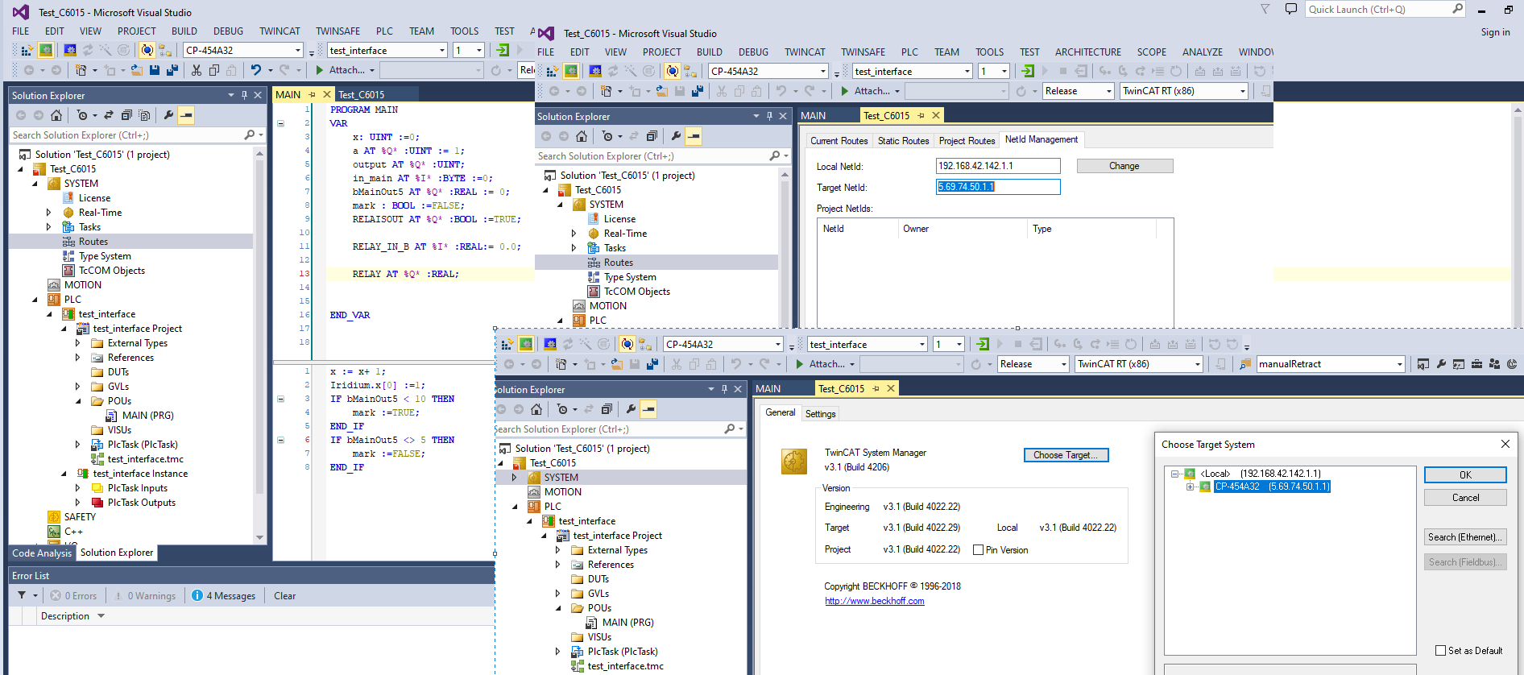The height and width of the screenshot is (675, 1524).
Task: Click Preview Selected Items icon, top-right Solution Explorer
Action: click(x=694, y=136)
